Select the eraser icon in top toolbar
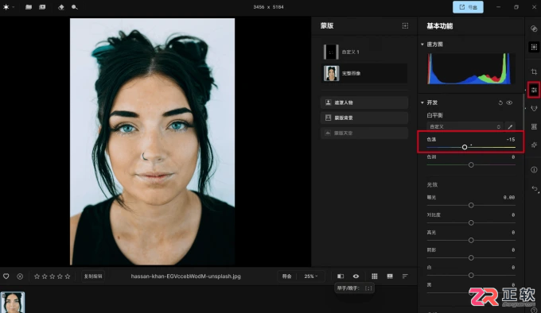 pyautogui.click(x=61, y=7)
